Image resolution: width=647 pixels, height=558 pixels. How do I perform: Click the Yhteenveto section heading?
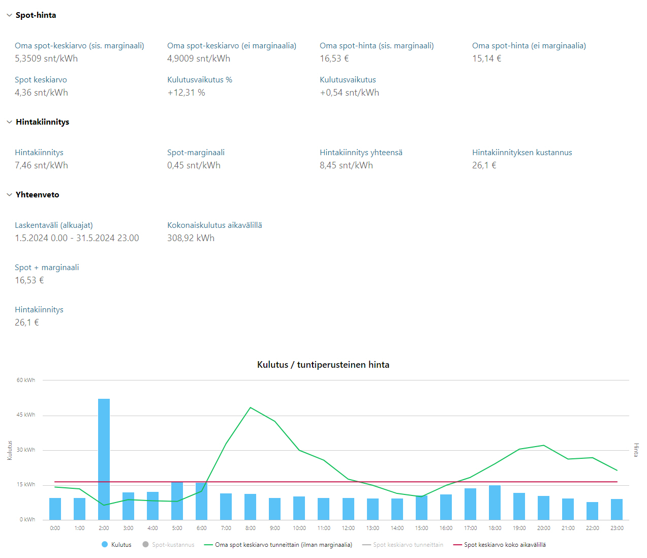(37, 195)
